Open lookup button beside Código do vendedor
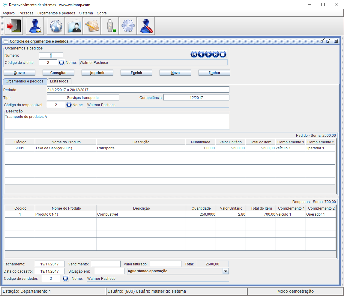This screenshot has height=296, width=344. pos(66,279)
